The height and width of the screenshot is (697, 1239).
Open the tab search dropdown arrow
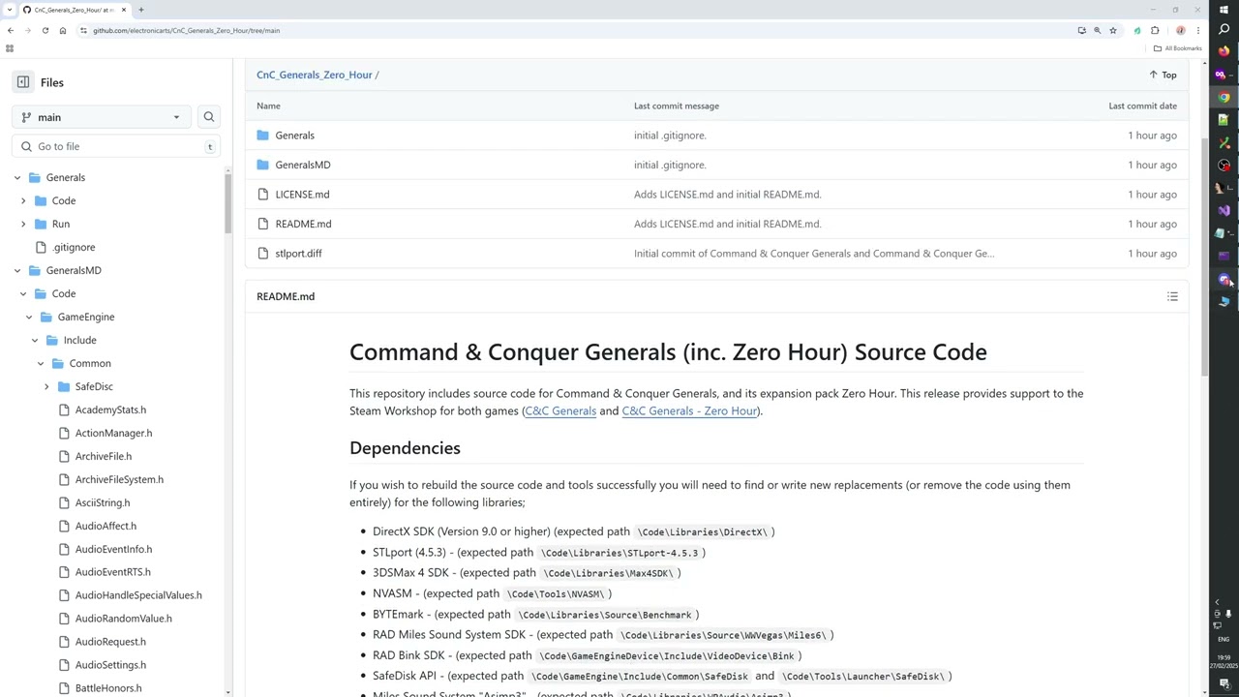click(10, 10)
